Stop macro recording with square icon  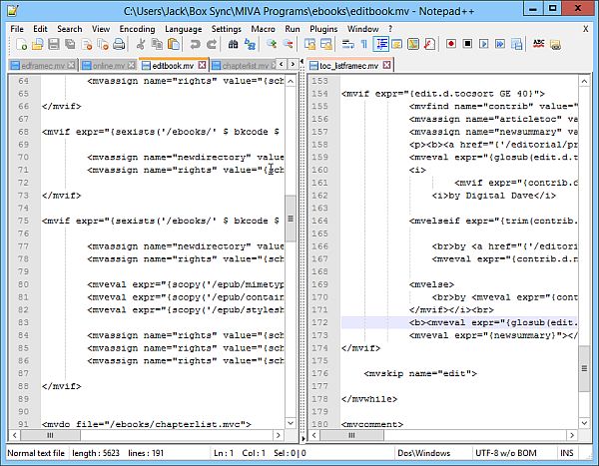pos(467,44)
